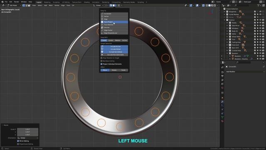Enable Proportional Editing checkbox in operator panel
266x150 pixels.
click(x=18, y=144)
